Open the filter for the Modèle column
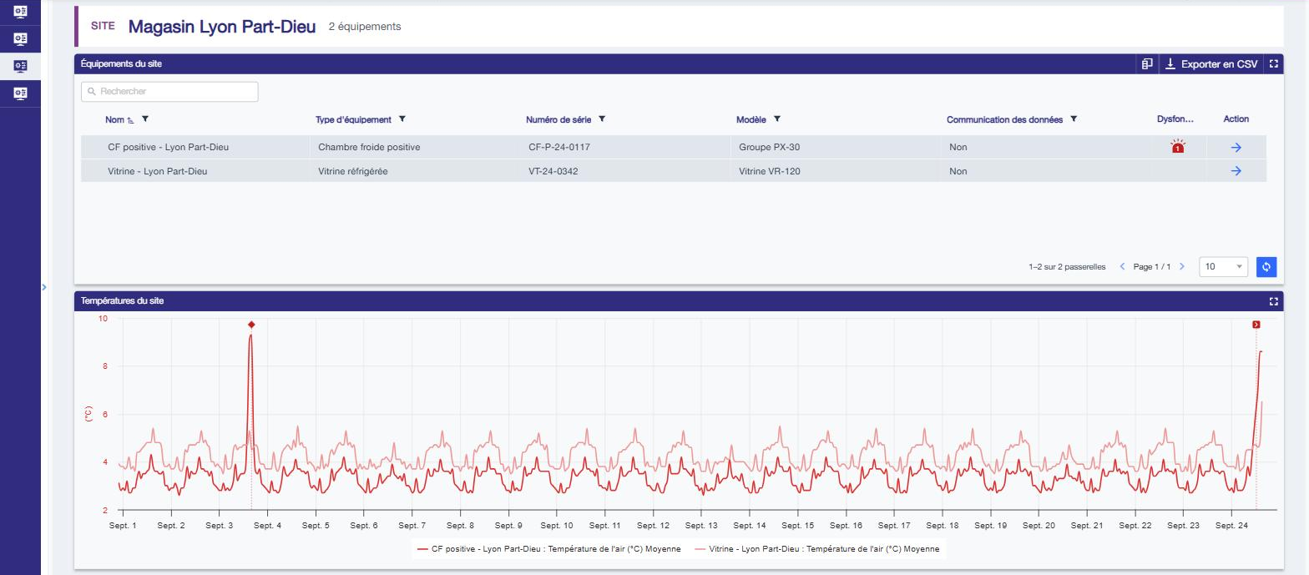This screenshot has height=575, width=1309. click(777, 119)
